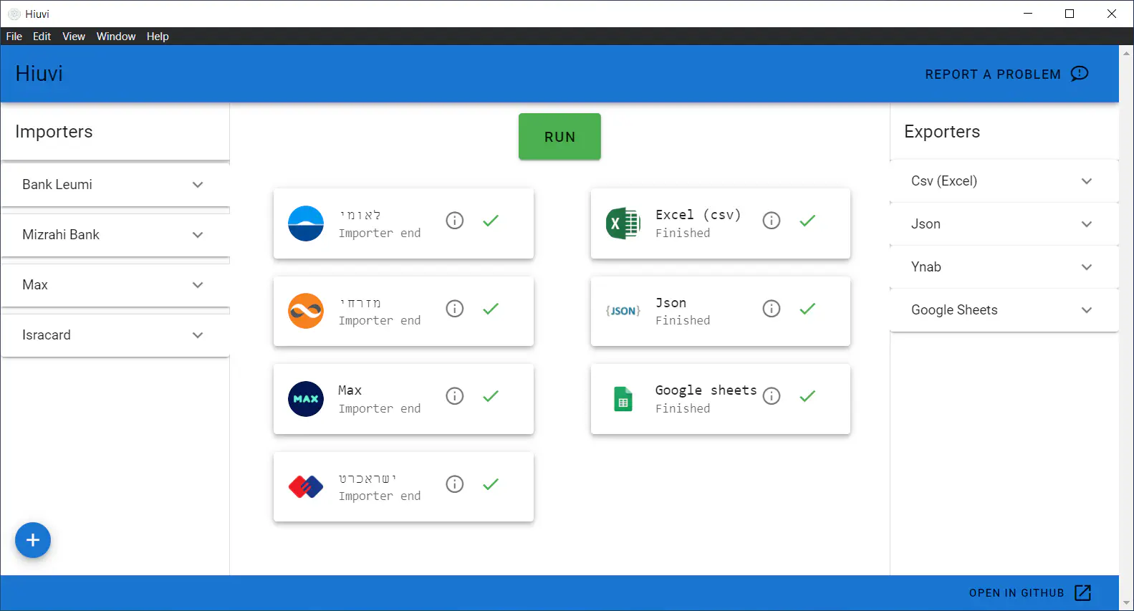Expand the Bank Leumi importer panel
Viewport: 1134px width, 611px height.
point(115,185)
